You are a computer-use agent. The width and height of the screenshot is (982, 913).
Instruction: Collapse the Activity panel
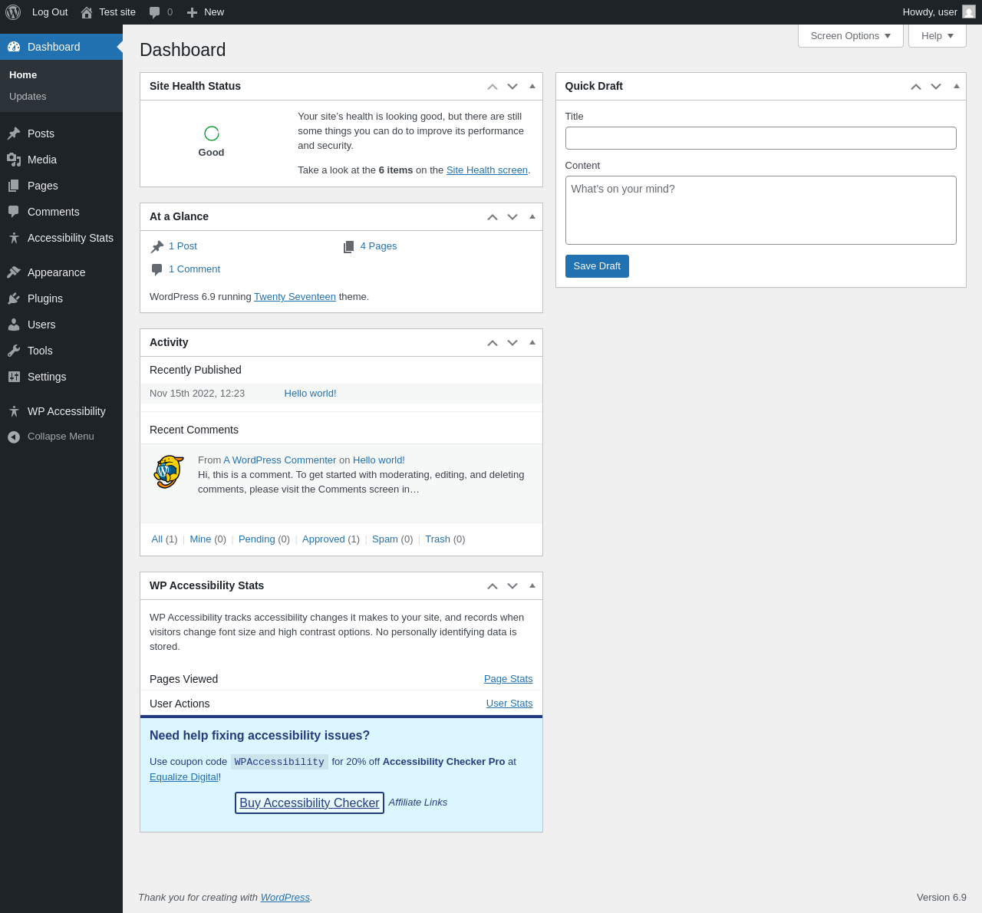(x=532, y=342)
